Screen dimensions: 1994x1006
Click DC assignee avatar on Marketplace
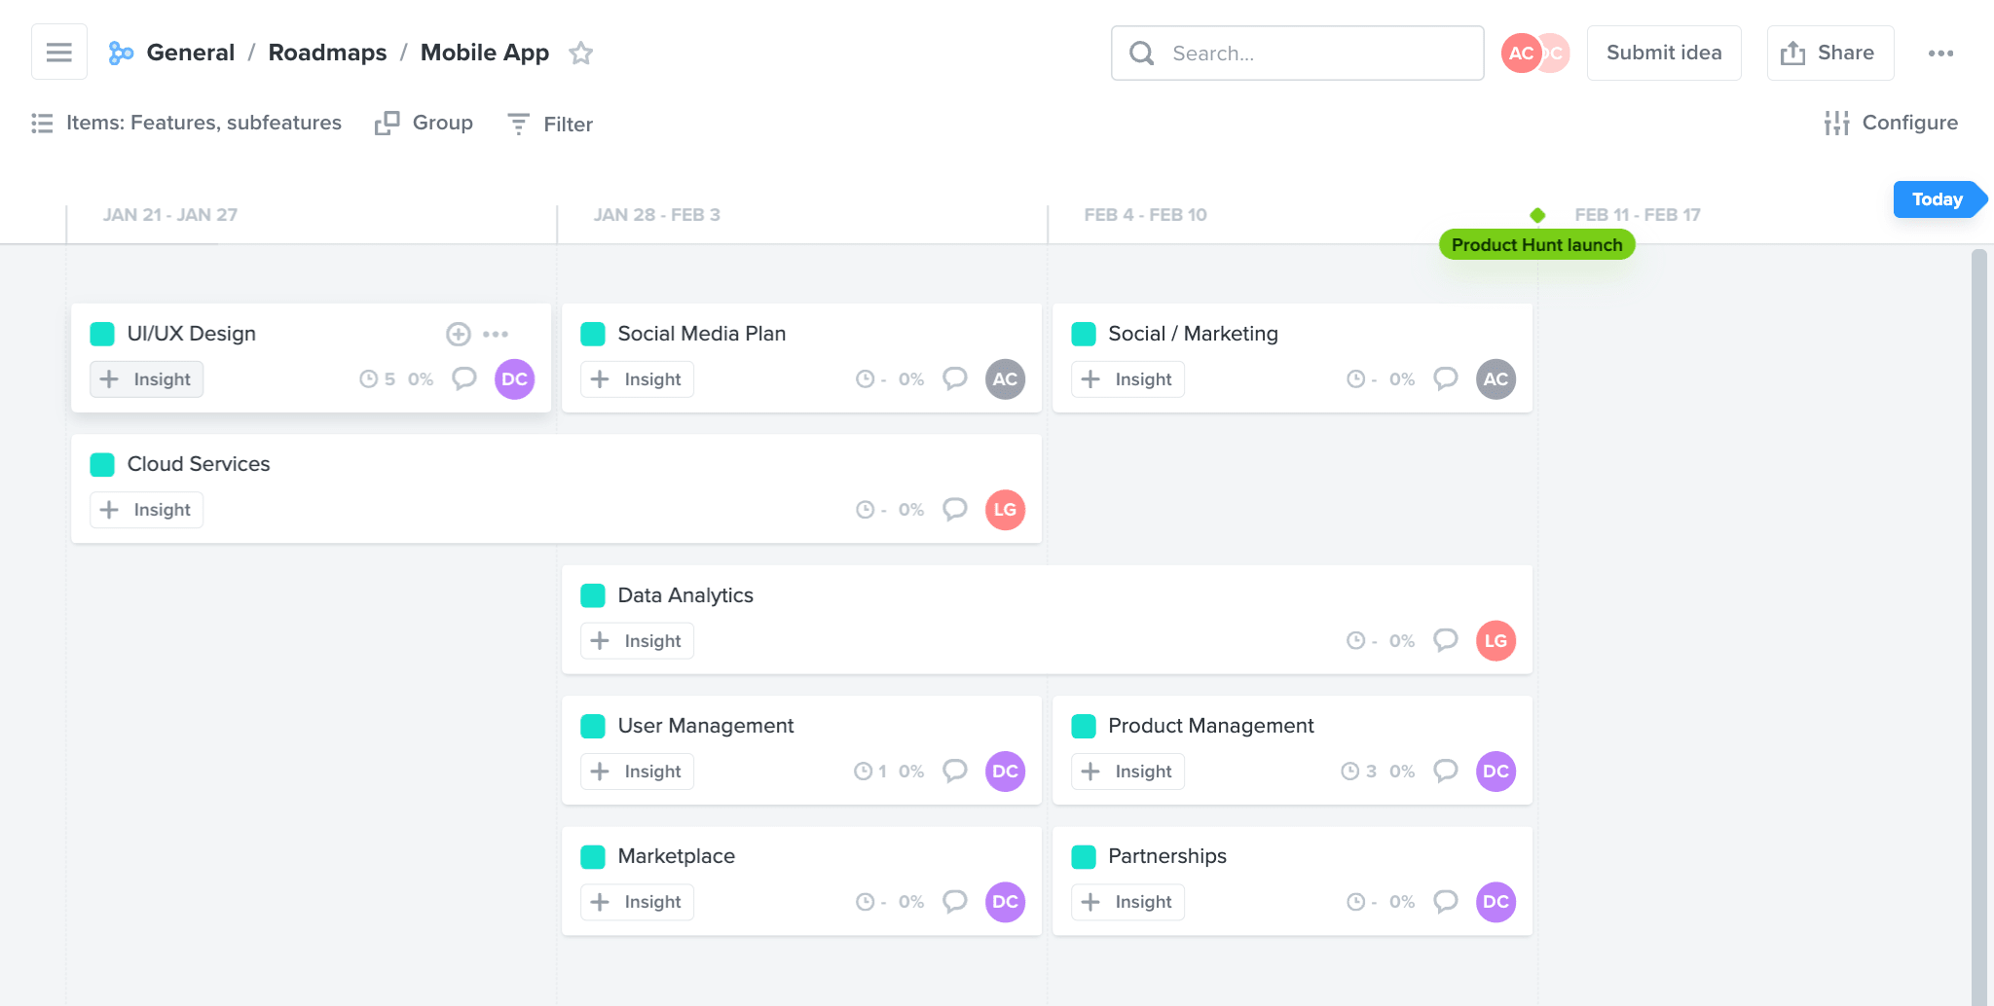pyautogui.click(x=1006, y=902)
